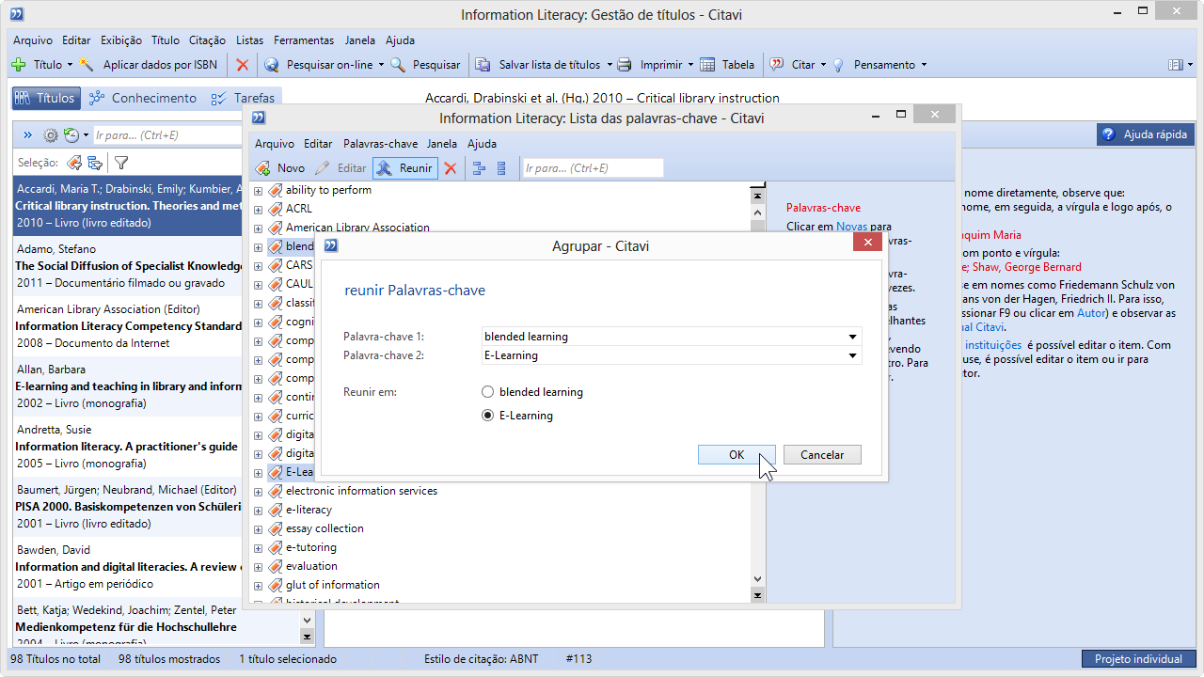This screenshot has height=677, width=1204.
Task: Select Adamo, Stefano title entry
Action: [x=127, y=266]
